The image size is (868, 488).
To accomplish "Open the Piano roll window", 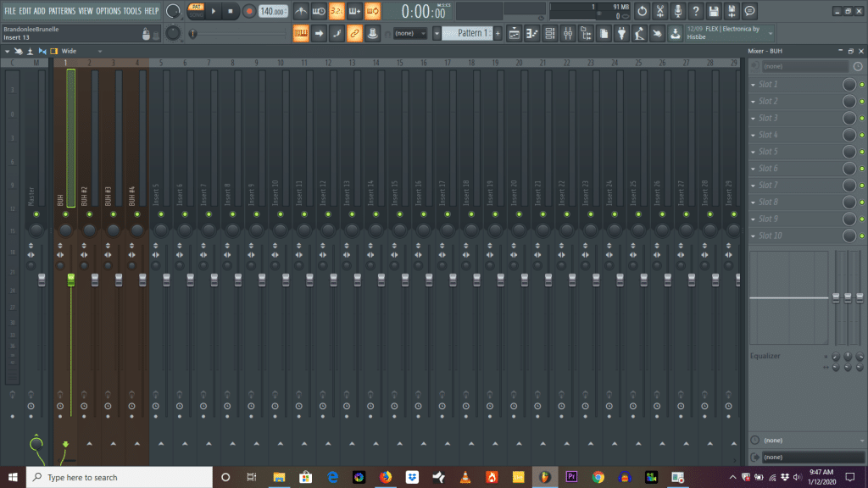I will [532, 33].
